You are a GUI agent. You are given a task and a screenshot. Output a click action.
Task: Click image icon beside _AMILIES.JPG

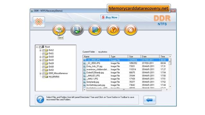click(x=85, y=76)
